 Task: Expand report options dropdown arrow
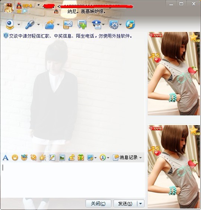tap(103, 25)
